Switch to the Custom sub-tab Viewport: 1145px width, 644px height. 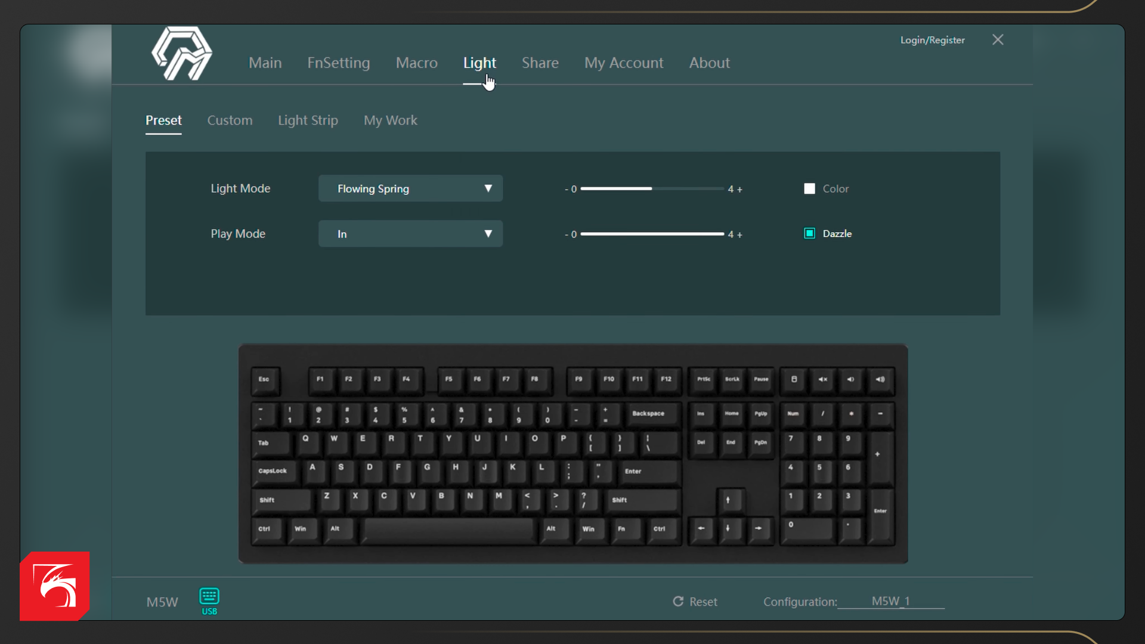(x=230, y=120)
